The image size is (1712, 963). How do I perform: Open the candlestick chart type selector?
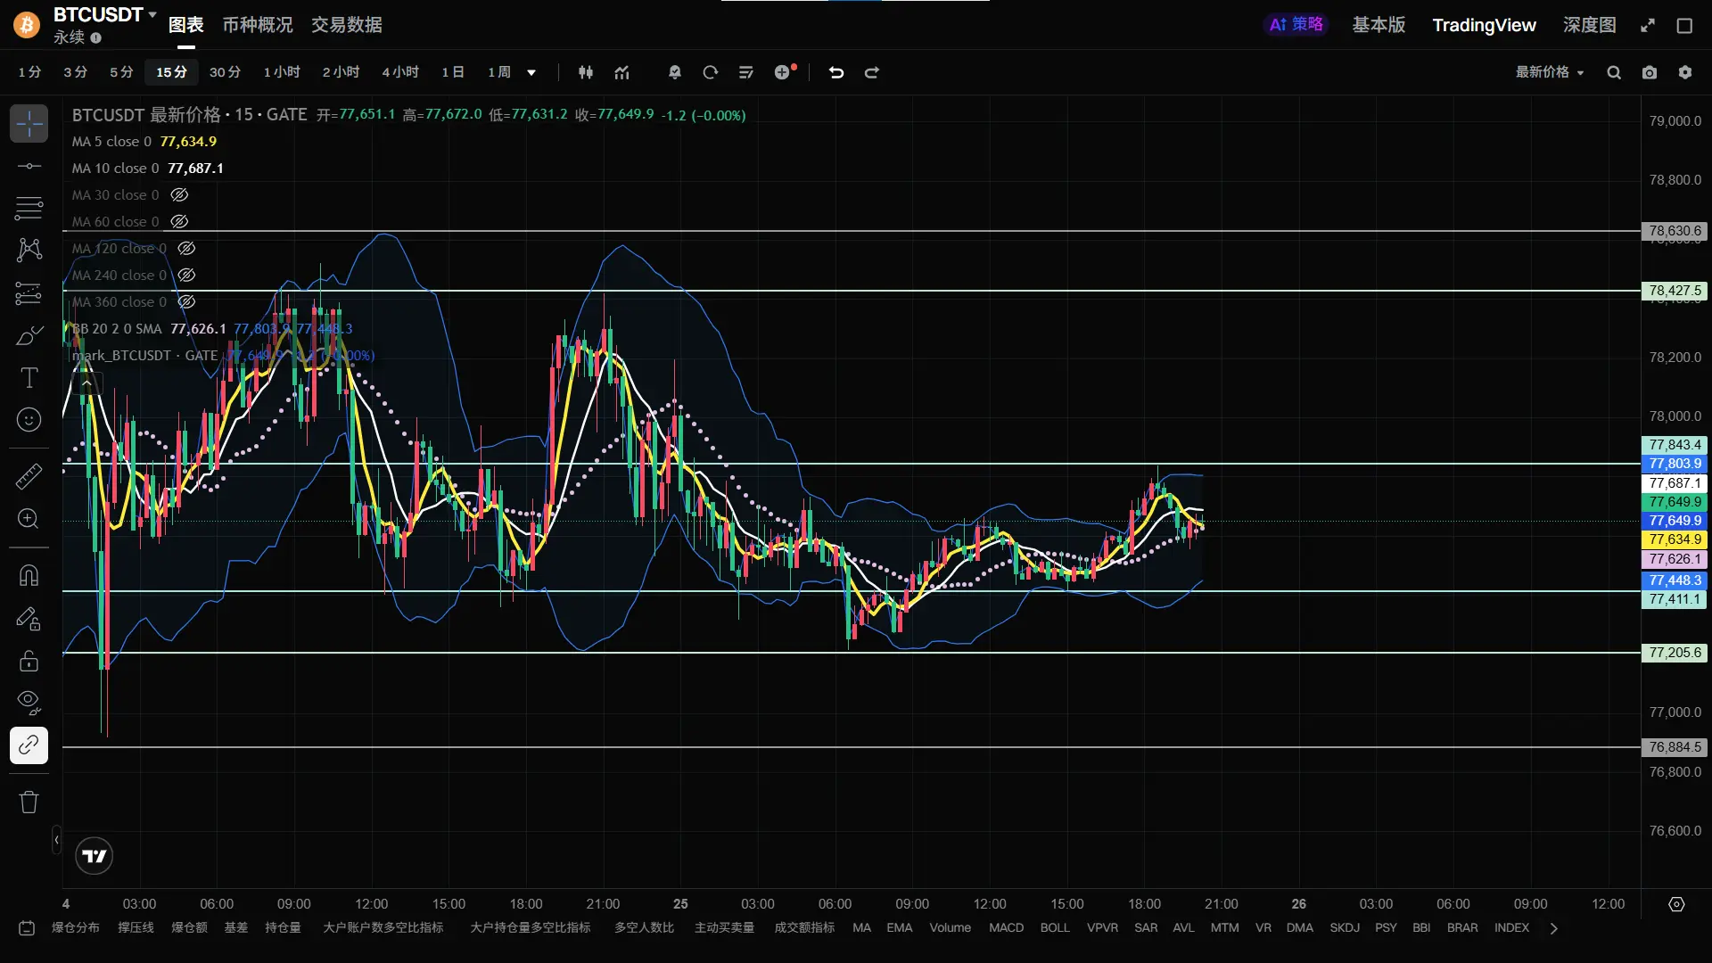586,72
